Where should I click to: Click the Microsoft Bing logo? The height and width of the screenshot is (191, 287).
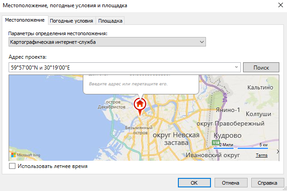tap(26, 155)
